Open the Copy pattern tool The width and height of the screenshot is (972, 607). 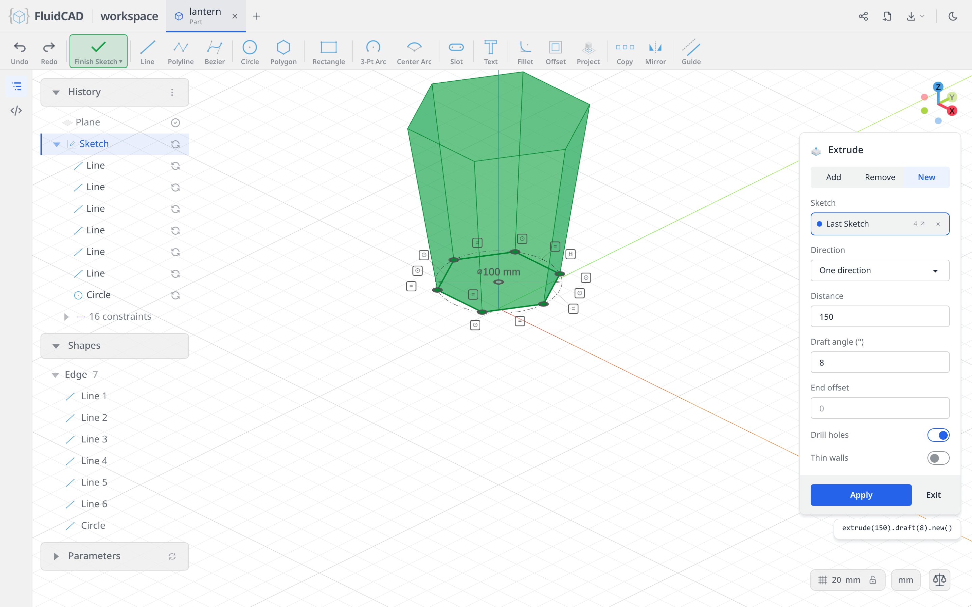625,52
